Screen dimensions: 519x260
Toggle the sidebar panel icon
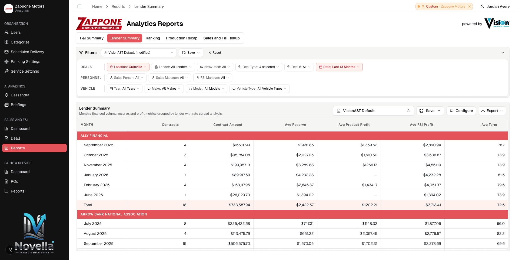pos(79,6)
